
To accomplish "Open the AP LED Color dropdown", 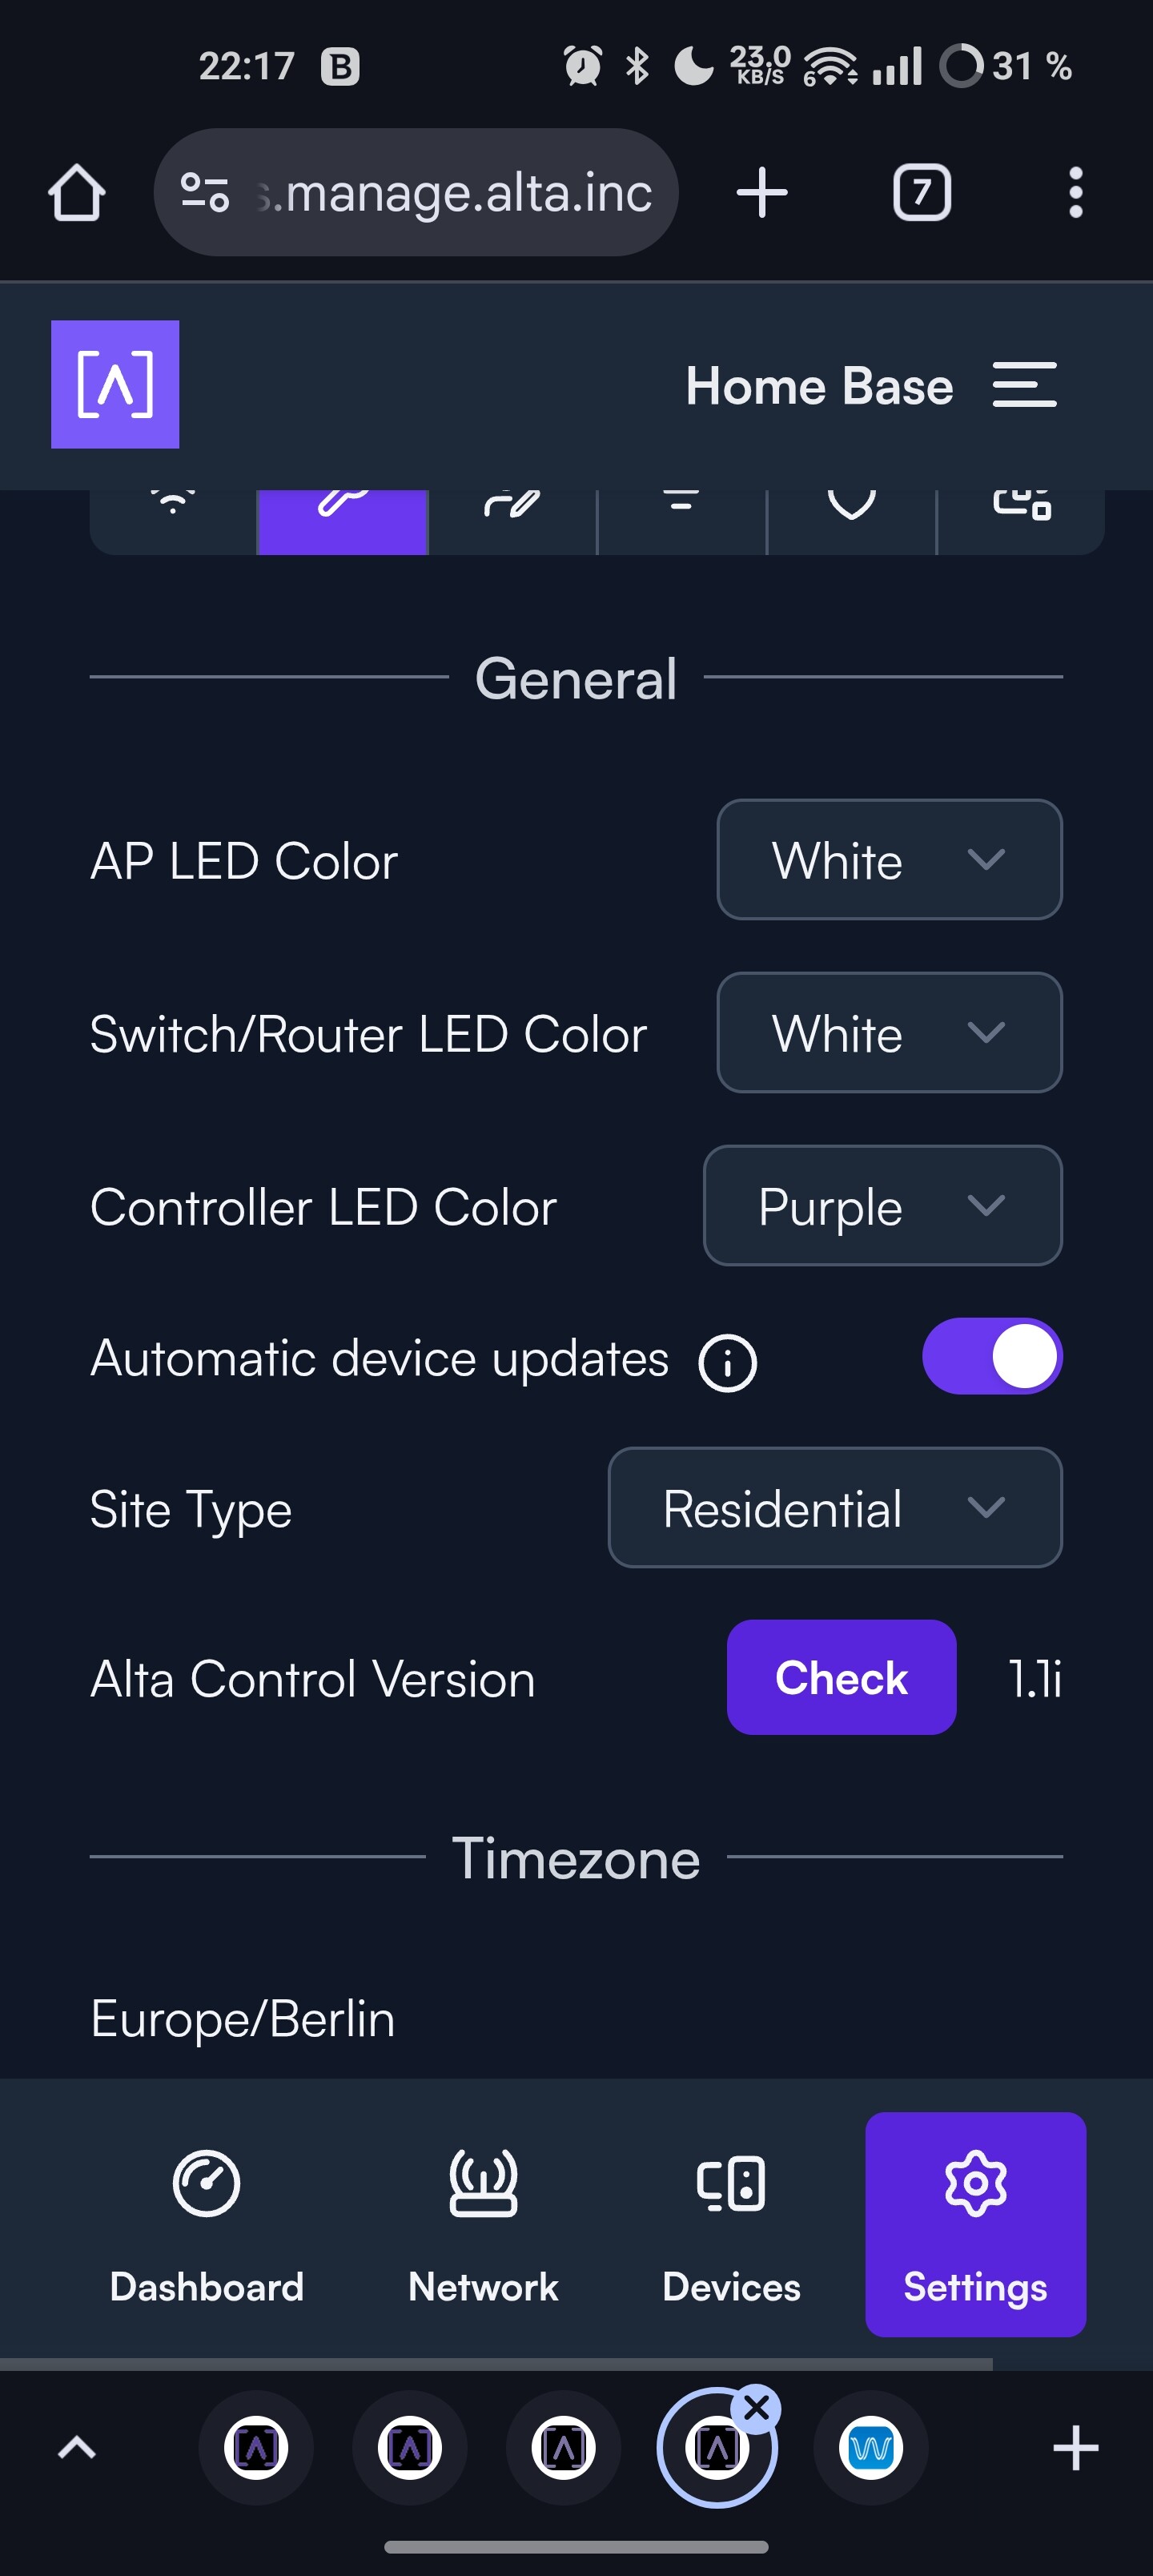I will (x=889, y=860).
